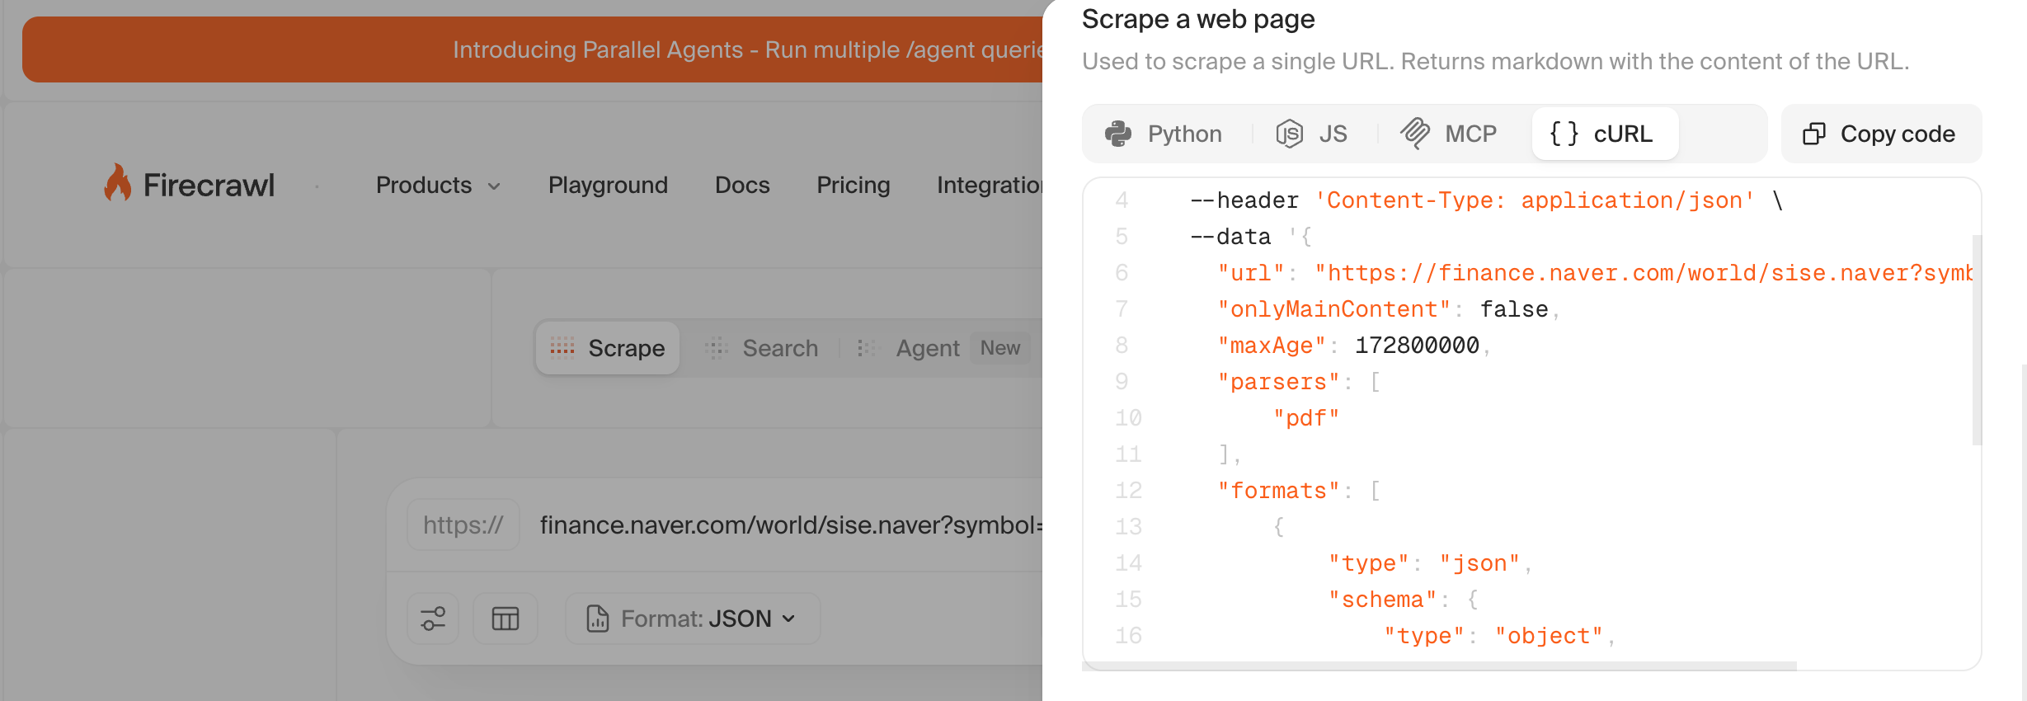Click the "pdf" string in code
The height and width of the screenshot is (701, 2027).
(x=1306, y=418)
